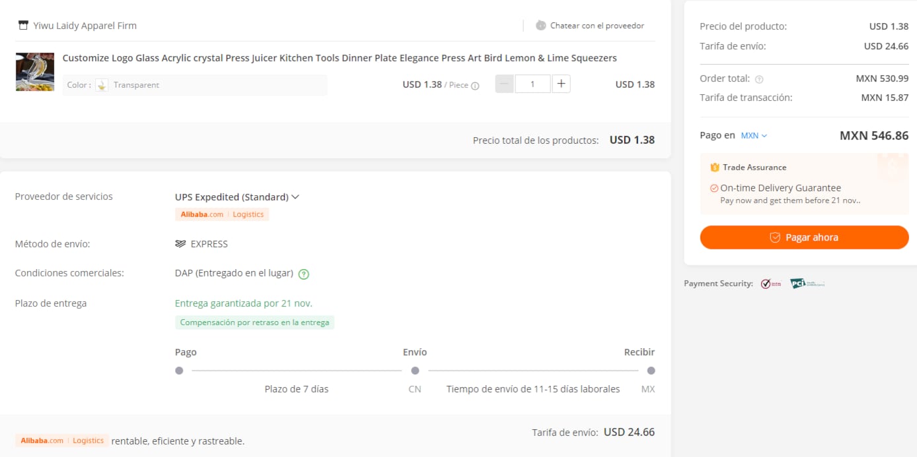Viewport: 917px width, 457px height.
Task: Click the per-piece price info icon
Action: (475, 85)
